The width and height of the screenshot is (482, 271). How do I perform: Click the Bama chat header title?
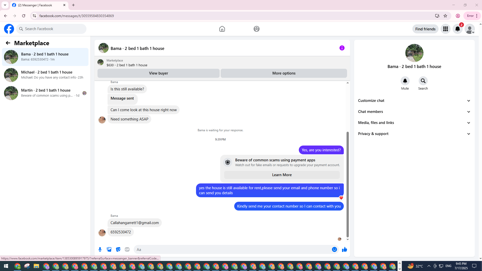tap(137, 48)
